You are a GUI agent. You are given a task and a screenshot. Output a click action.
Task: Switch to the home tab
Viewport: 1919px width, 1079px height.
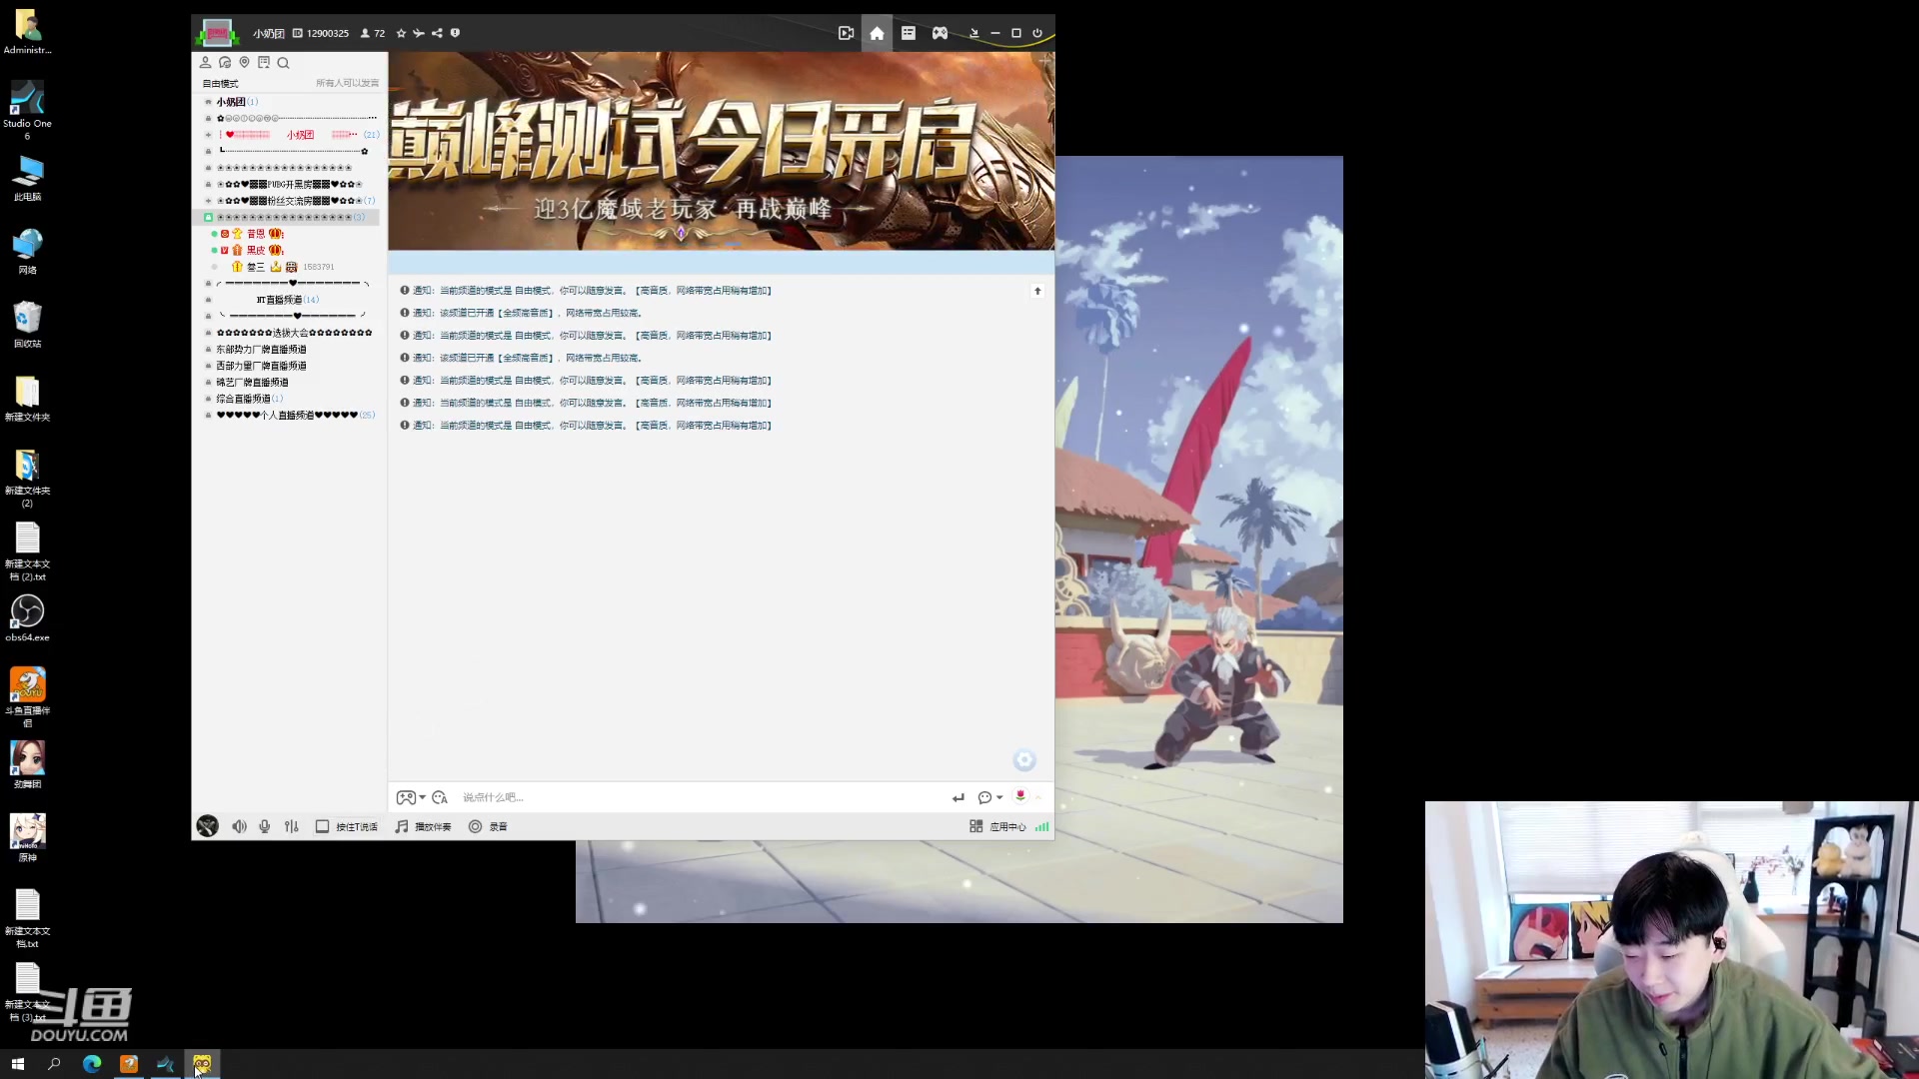877,33
